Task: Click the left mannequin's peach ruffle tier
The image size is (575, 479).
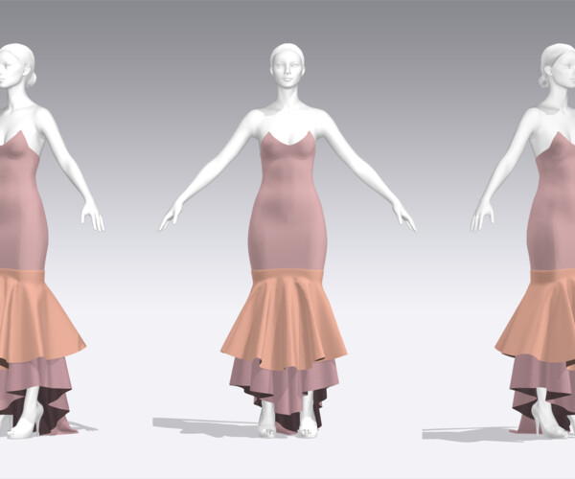Action: [x=36, y=315]
